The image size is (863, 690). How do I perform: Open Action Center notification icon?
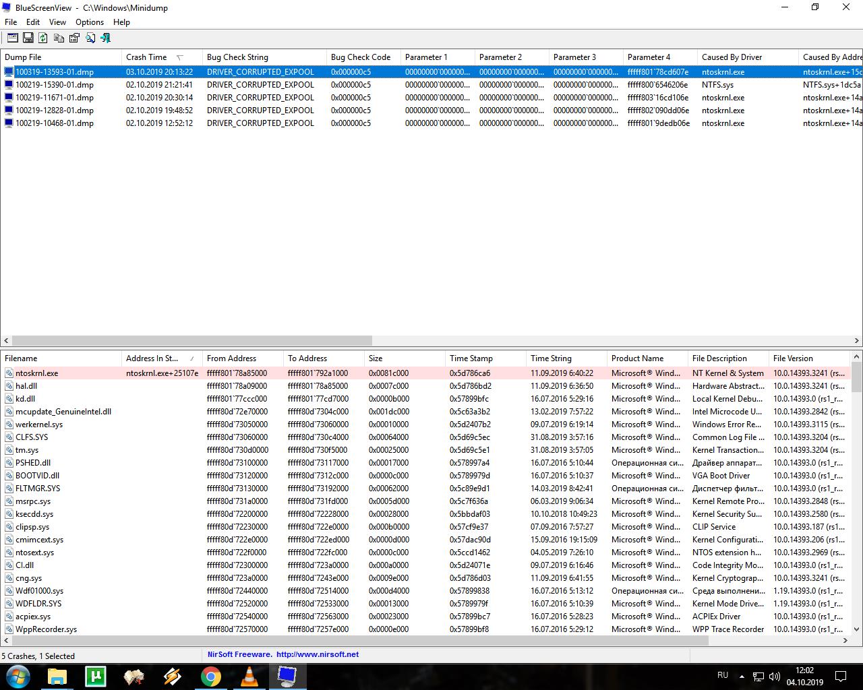[841, 676]
